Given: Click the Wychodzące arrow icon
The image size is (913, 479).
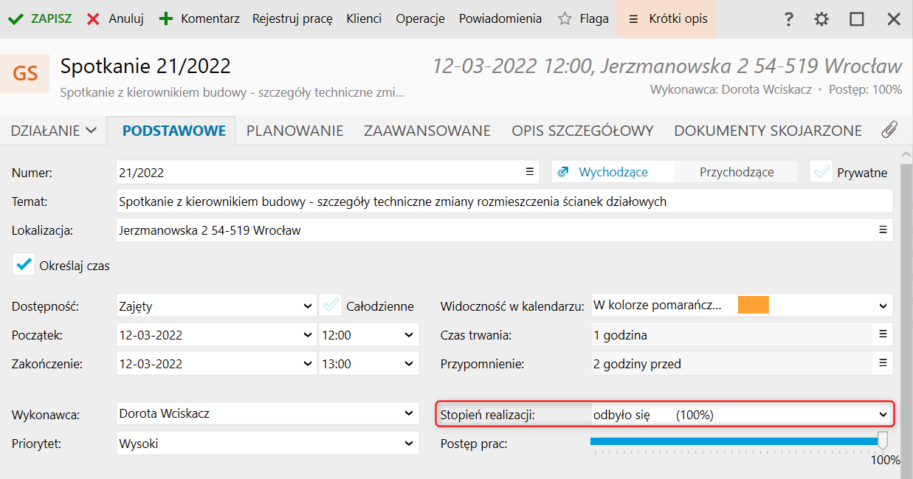Looking at the screenshot, I should [x=564, y=172].
